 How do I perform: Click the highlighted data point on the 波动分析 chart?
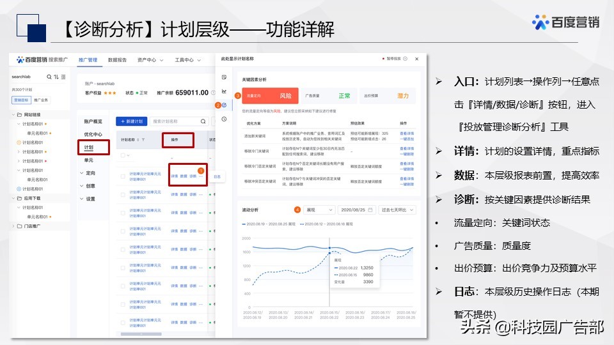tap(330, 248)
